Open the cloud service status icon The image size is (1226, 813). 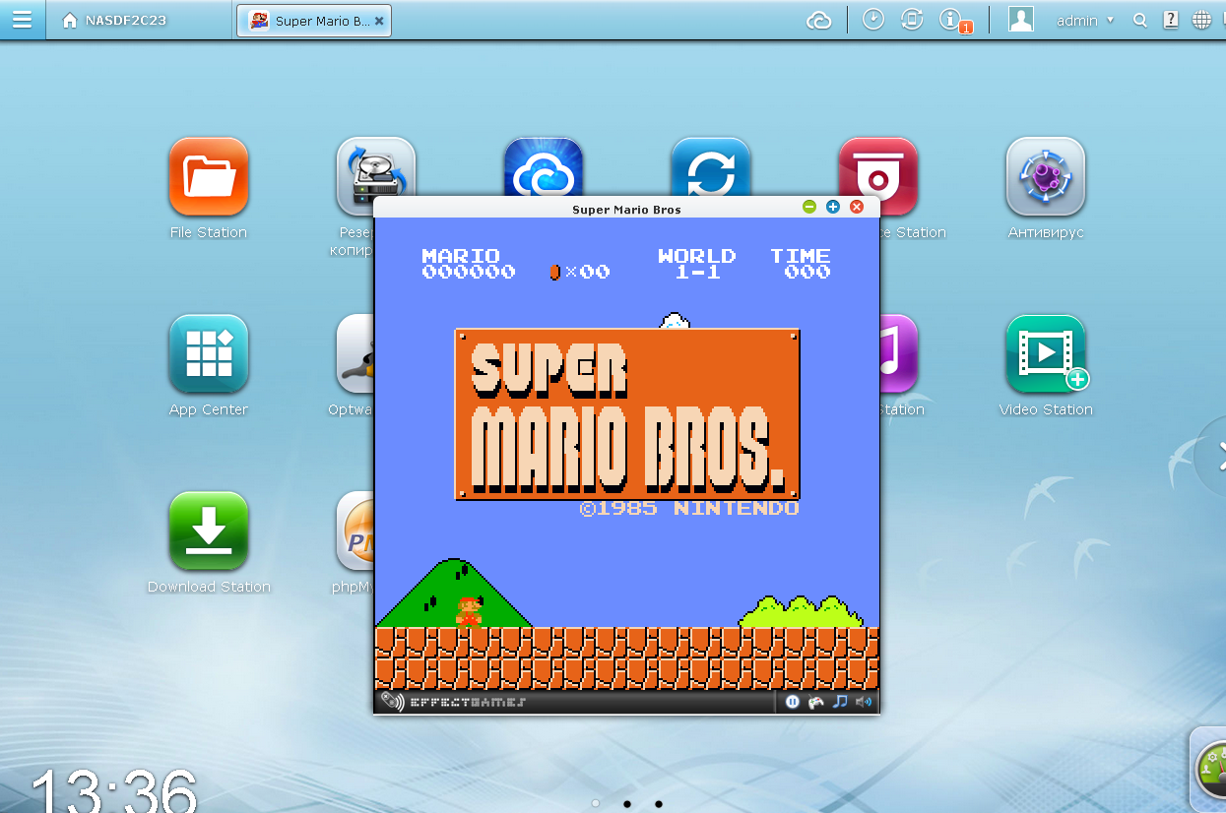[x=819, y=21]
